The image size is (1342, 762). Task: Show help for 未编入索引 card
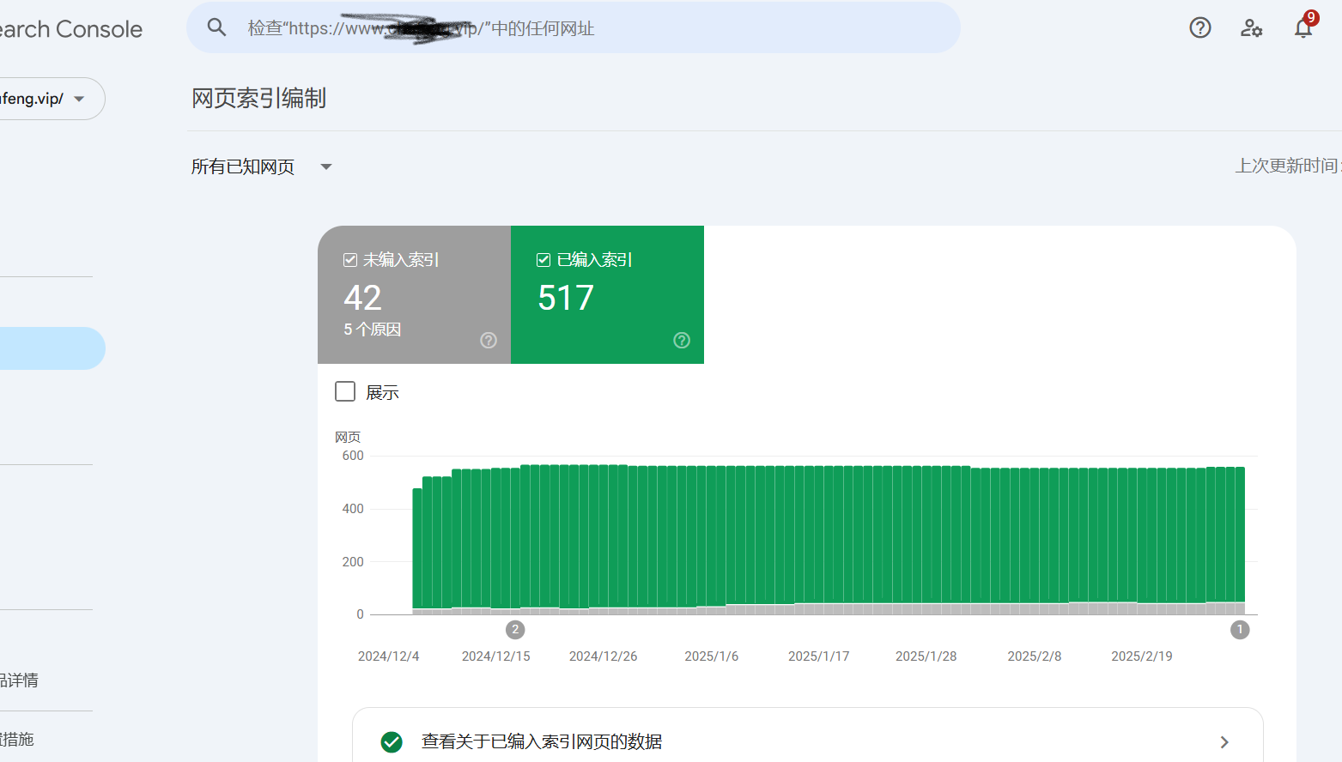[489, 341]
